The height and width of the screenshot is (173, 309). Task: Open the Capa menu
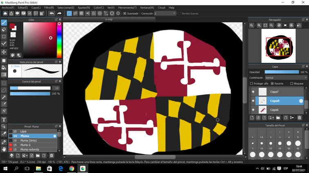(36, 8)
